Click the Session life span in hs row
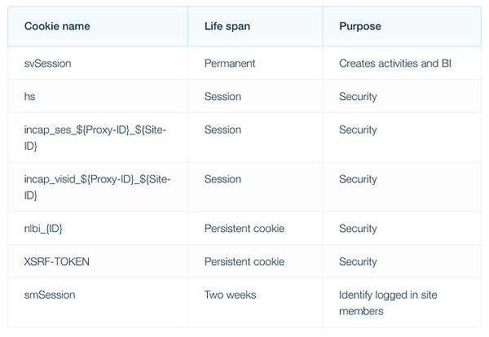Viewport: 489px width, 337px height. [222, 96]
